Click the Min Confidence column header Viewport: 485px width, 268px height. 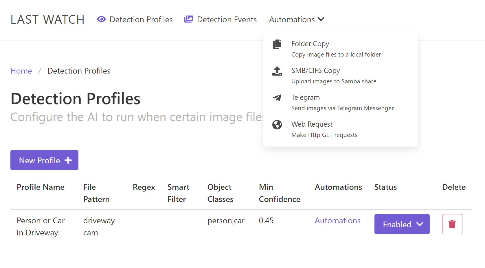coord(280,193)
